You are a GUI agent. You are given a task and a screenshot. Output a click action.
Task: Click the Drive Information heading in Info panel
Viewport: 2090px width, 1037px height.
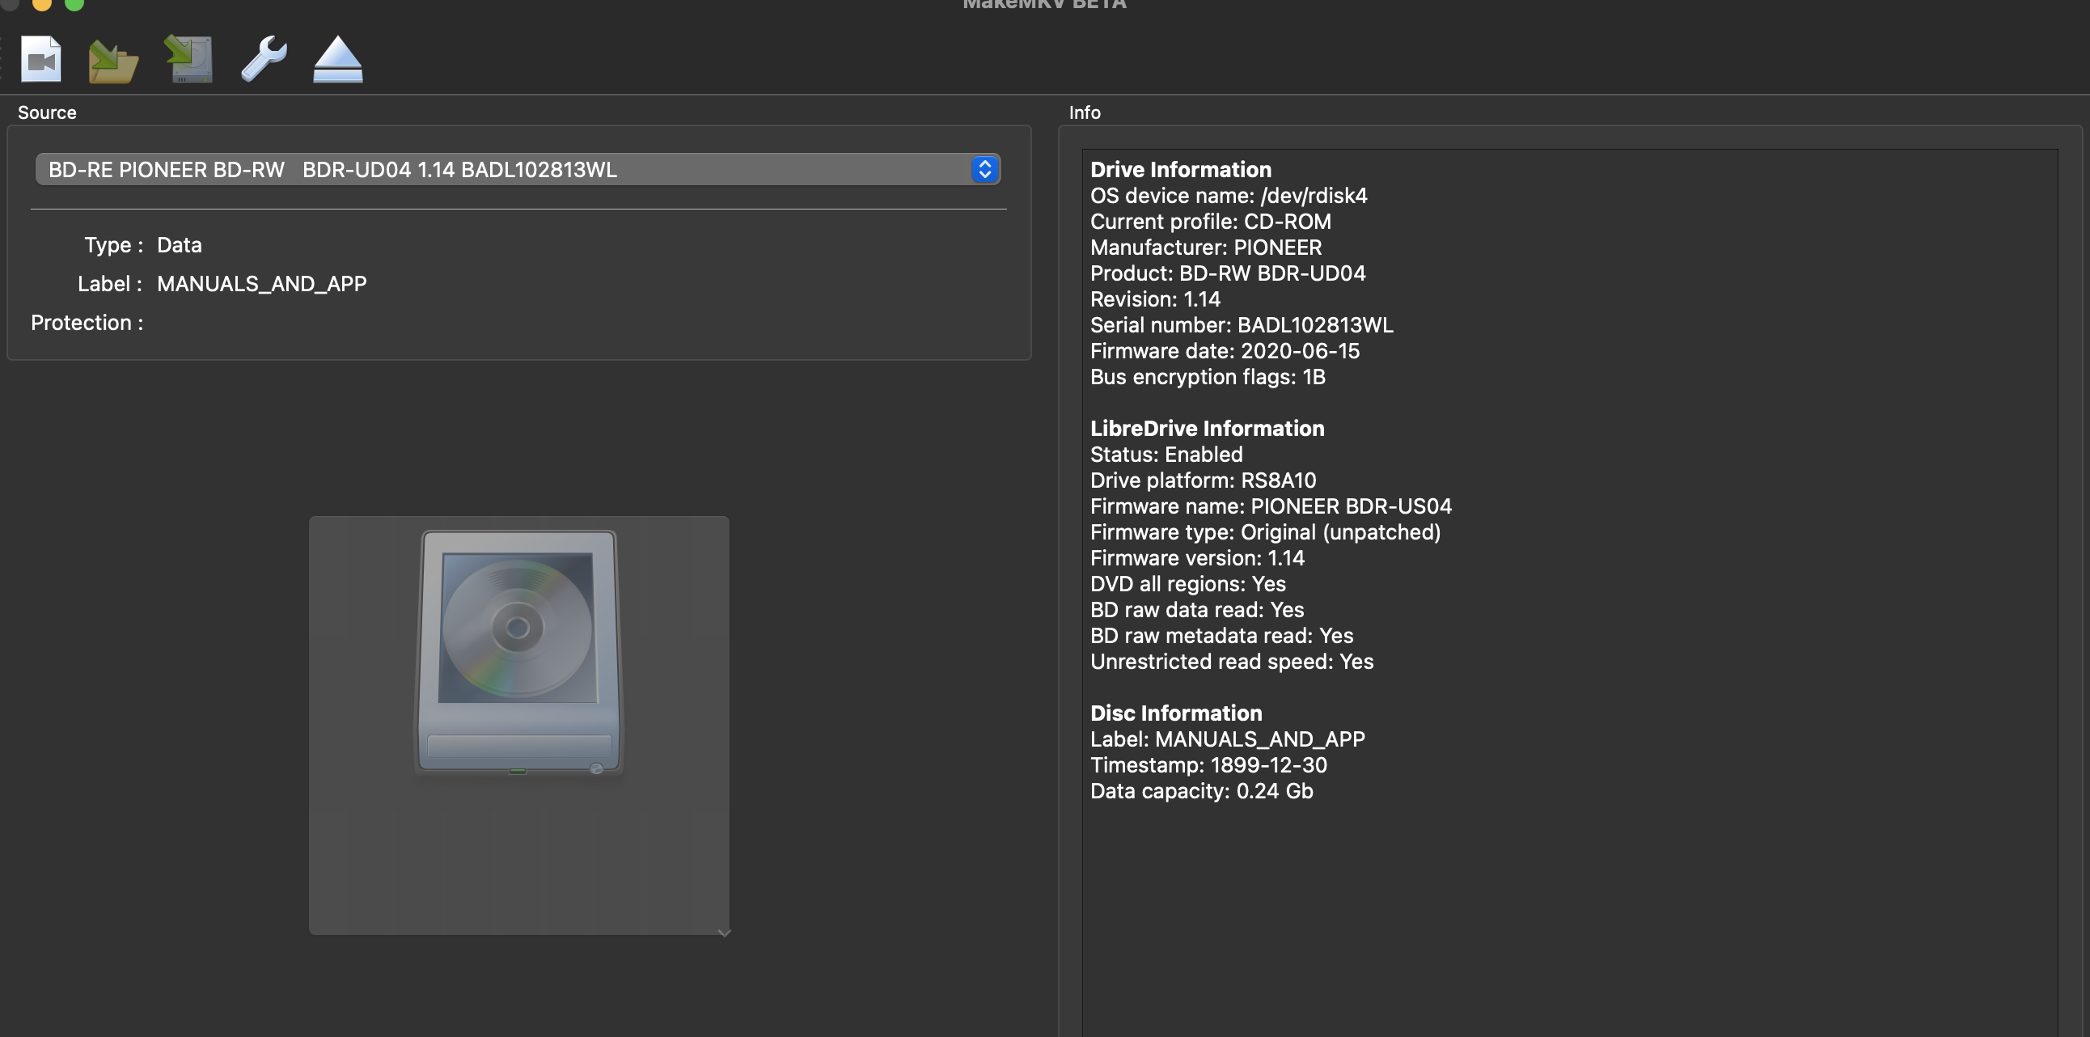1181,170
